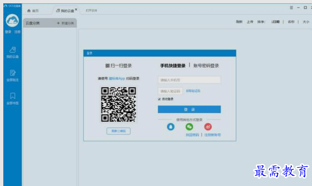Screen dimensions: 312x186
Task: Open 我的云盘 in the left sidebar
Action: [x=12, y=52]
